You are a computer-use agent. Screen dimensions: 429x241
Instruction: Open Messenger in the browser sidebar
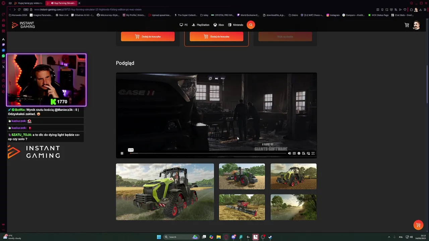(x=3, y=50)
